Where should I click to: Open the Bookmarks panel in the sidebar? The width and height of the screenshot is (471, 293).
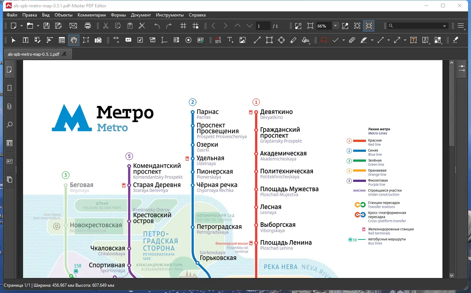(10, 88)
